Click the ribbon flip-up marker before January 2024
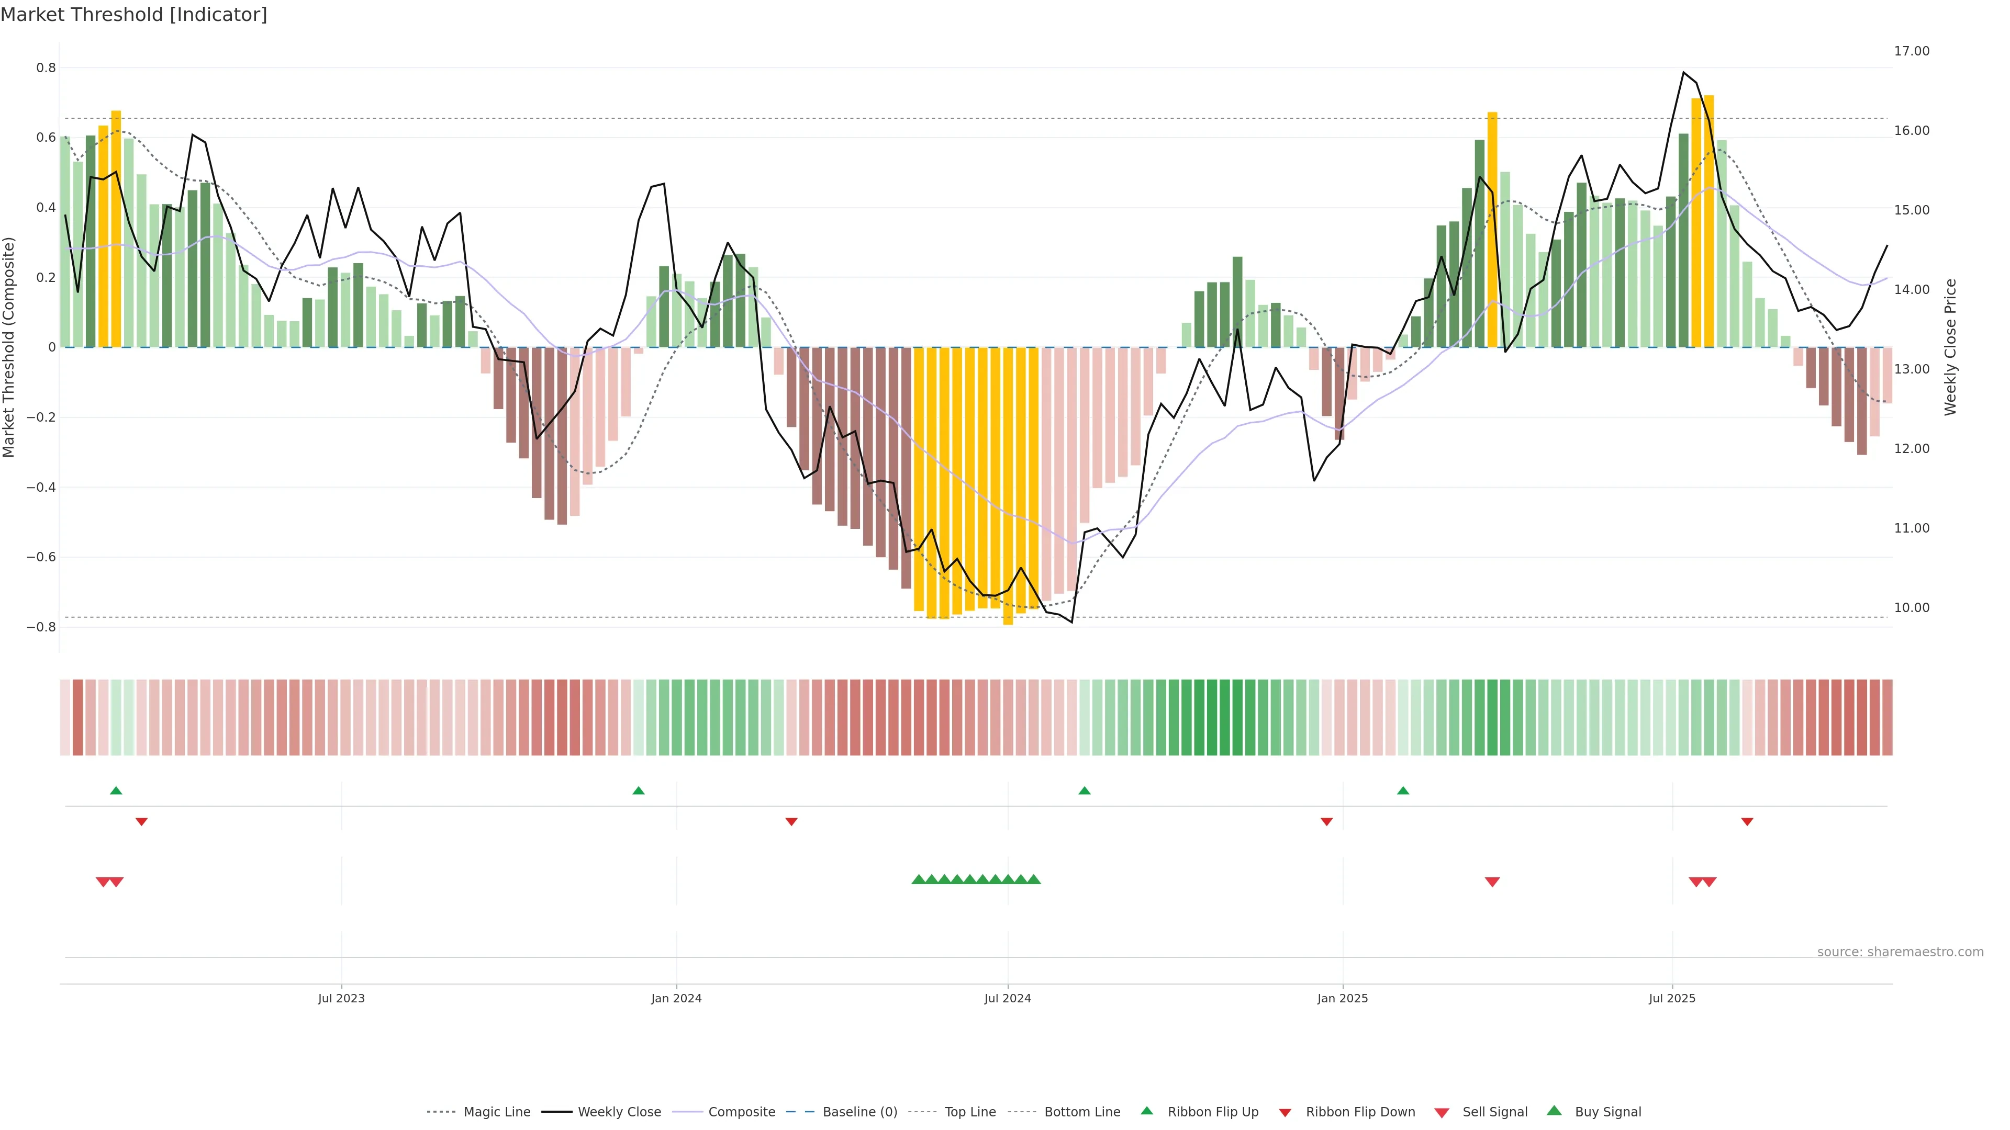Image resolution: width=2010 pixels, height=1130 pixels. coord(638,791)
